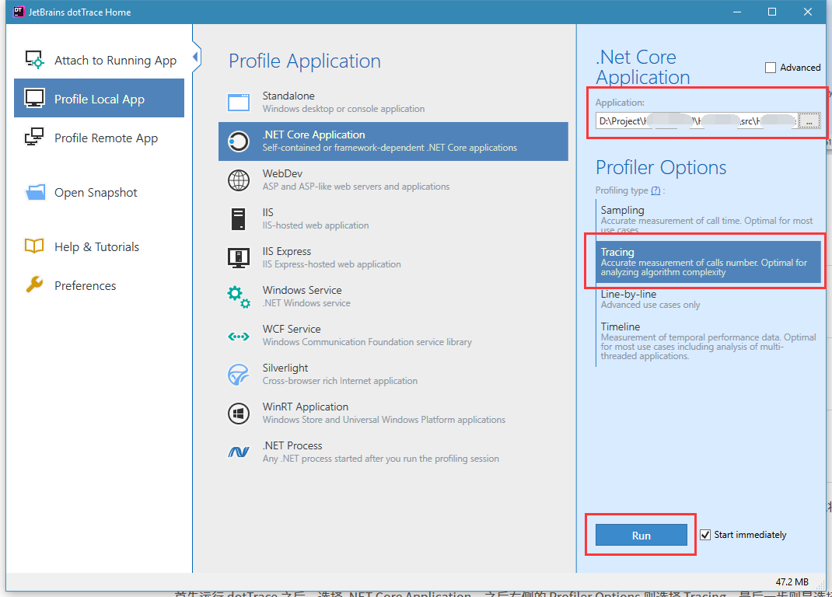Choose .NET Core Application label
The image size is (832, 597).
(x=313, y=134)
